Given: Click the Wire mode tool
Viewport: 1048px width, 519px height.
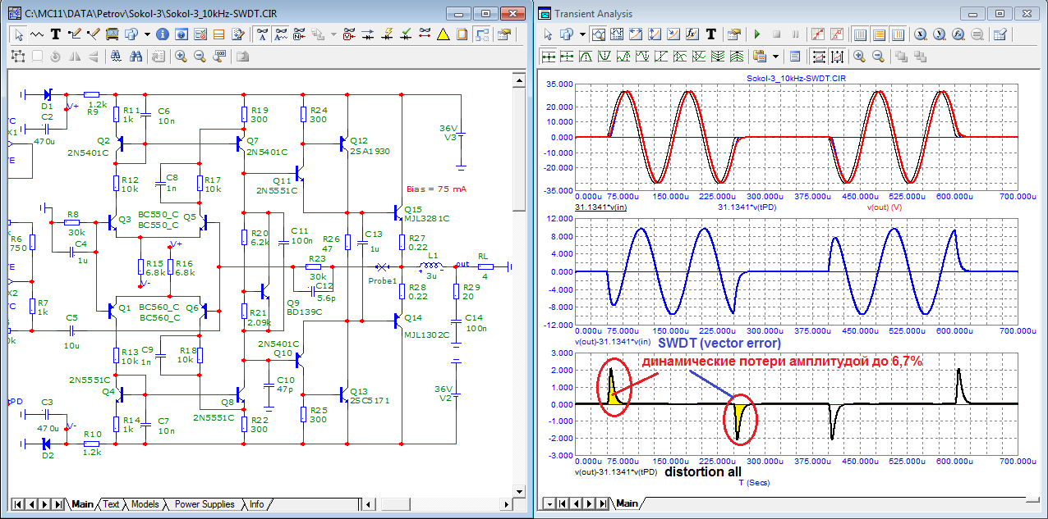Looking at the screenshot, I should click(x=75, y=34).
